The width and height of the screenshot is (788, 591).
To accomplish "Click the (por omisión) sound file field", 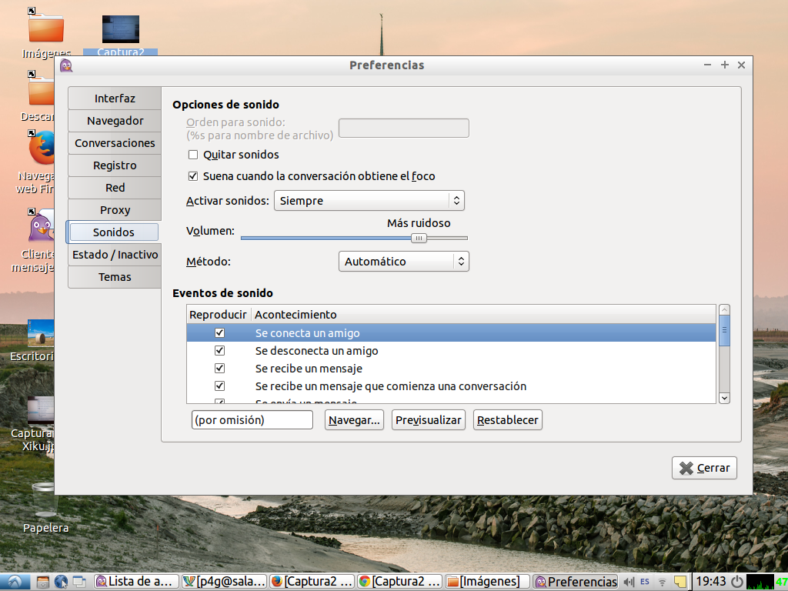I will click(252, 420).
